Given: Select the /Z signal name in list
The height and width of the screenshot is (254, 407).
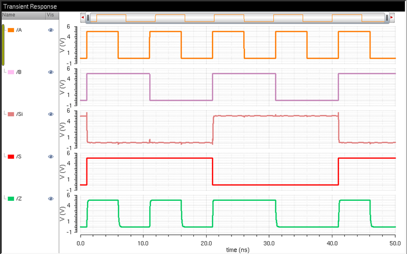Looking at the screenshot, I should click(x=19, y=199).
